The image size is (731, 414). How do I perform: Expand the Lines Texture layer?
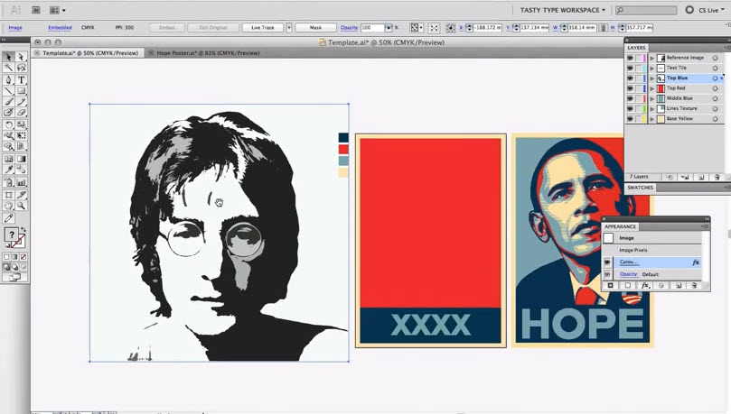(652, 109)
